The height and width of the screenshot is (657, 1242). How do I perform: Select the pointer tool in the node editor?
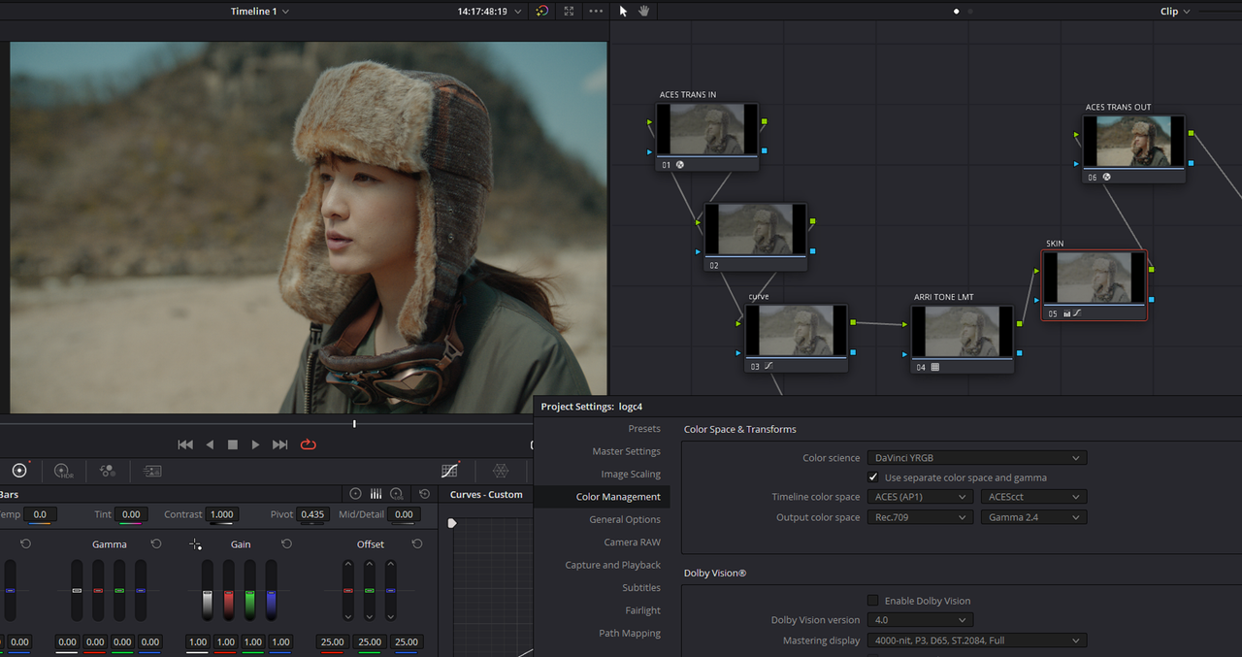click(624, 11)
